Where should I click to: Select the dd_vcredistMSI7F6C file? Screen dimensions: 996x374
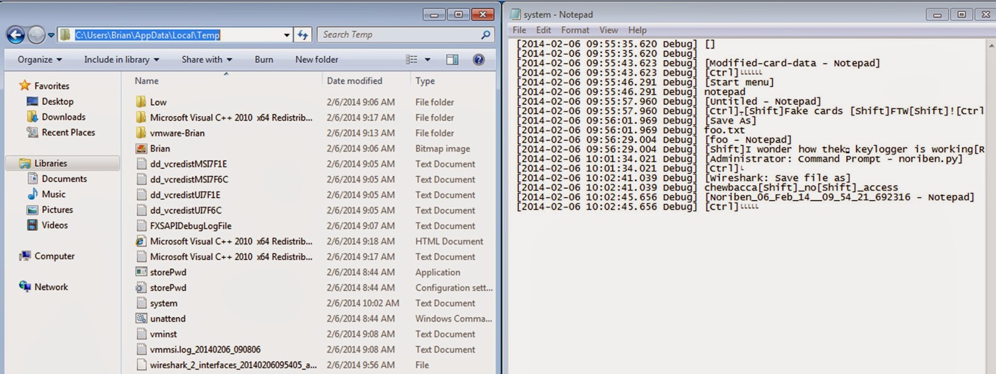tap(189, 179)
